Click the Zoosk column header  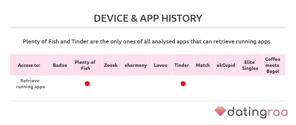coord(111,65)
